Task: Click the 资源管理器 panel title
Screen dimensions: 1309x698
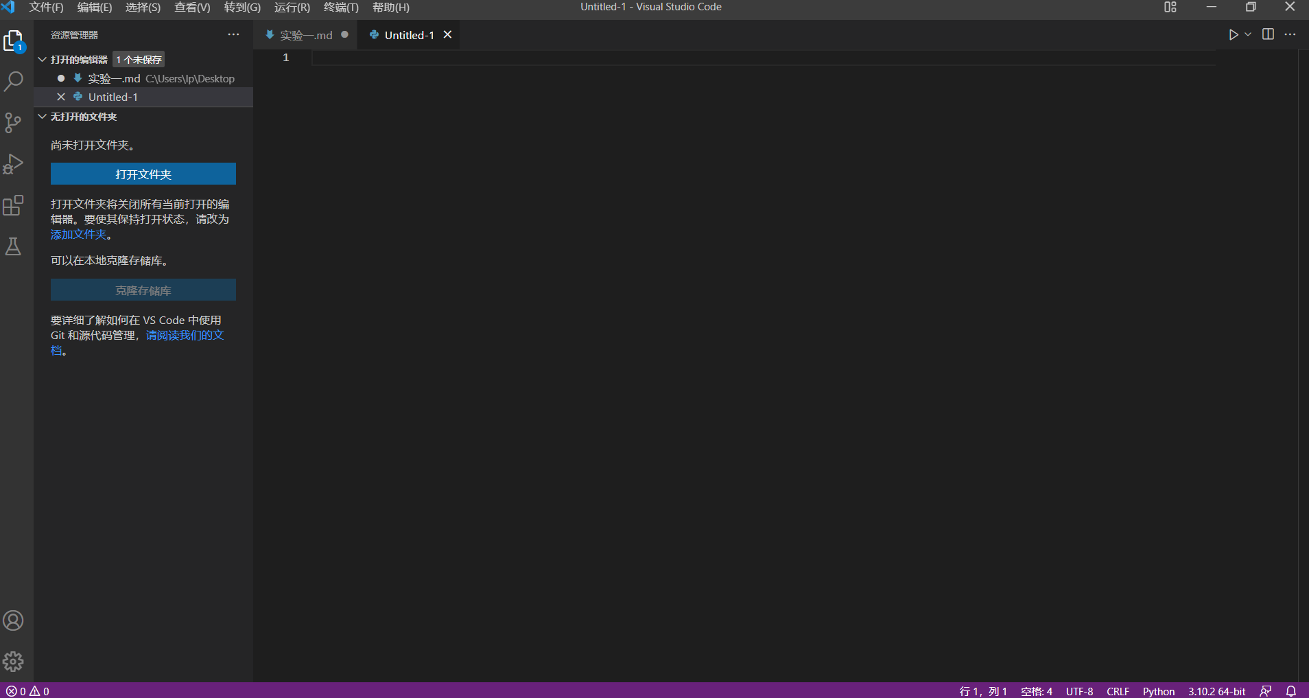Action: tap(74, 35)
